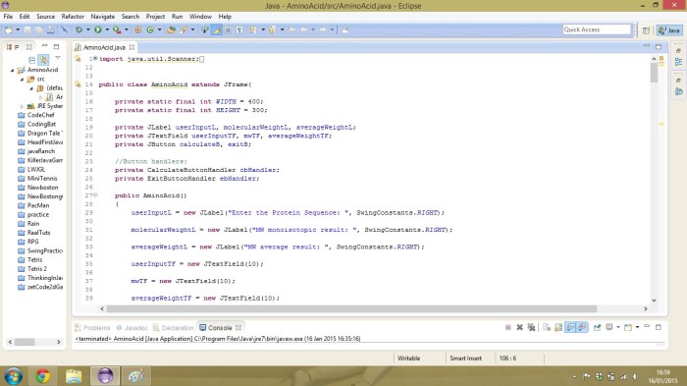Click the Console terminate stop icon
This screenshot has height=386, width=687.
coord(507,327)
